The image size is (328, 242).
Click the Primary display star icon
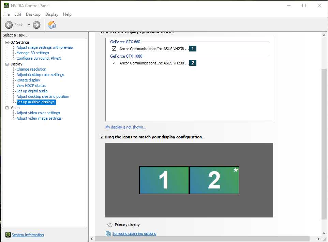[110, 225]
